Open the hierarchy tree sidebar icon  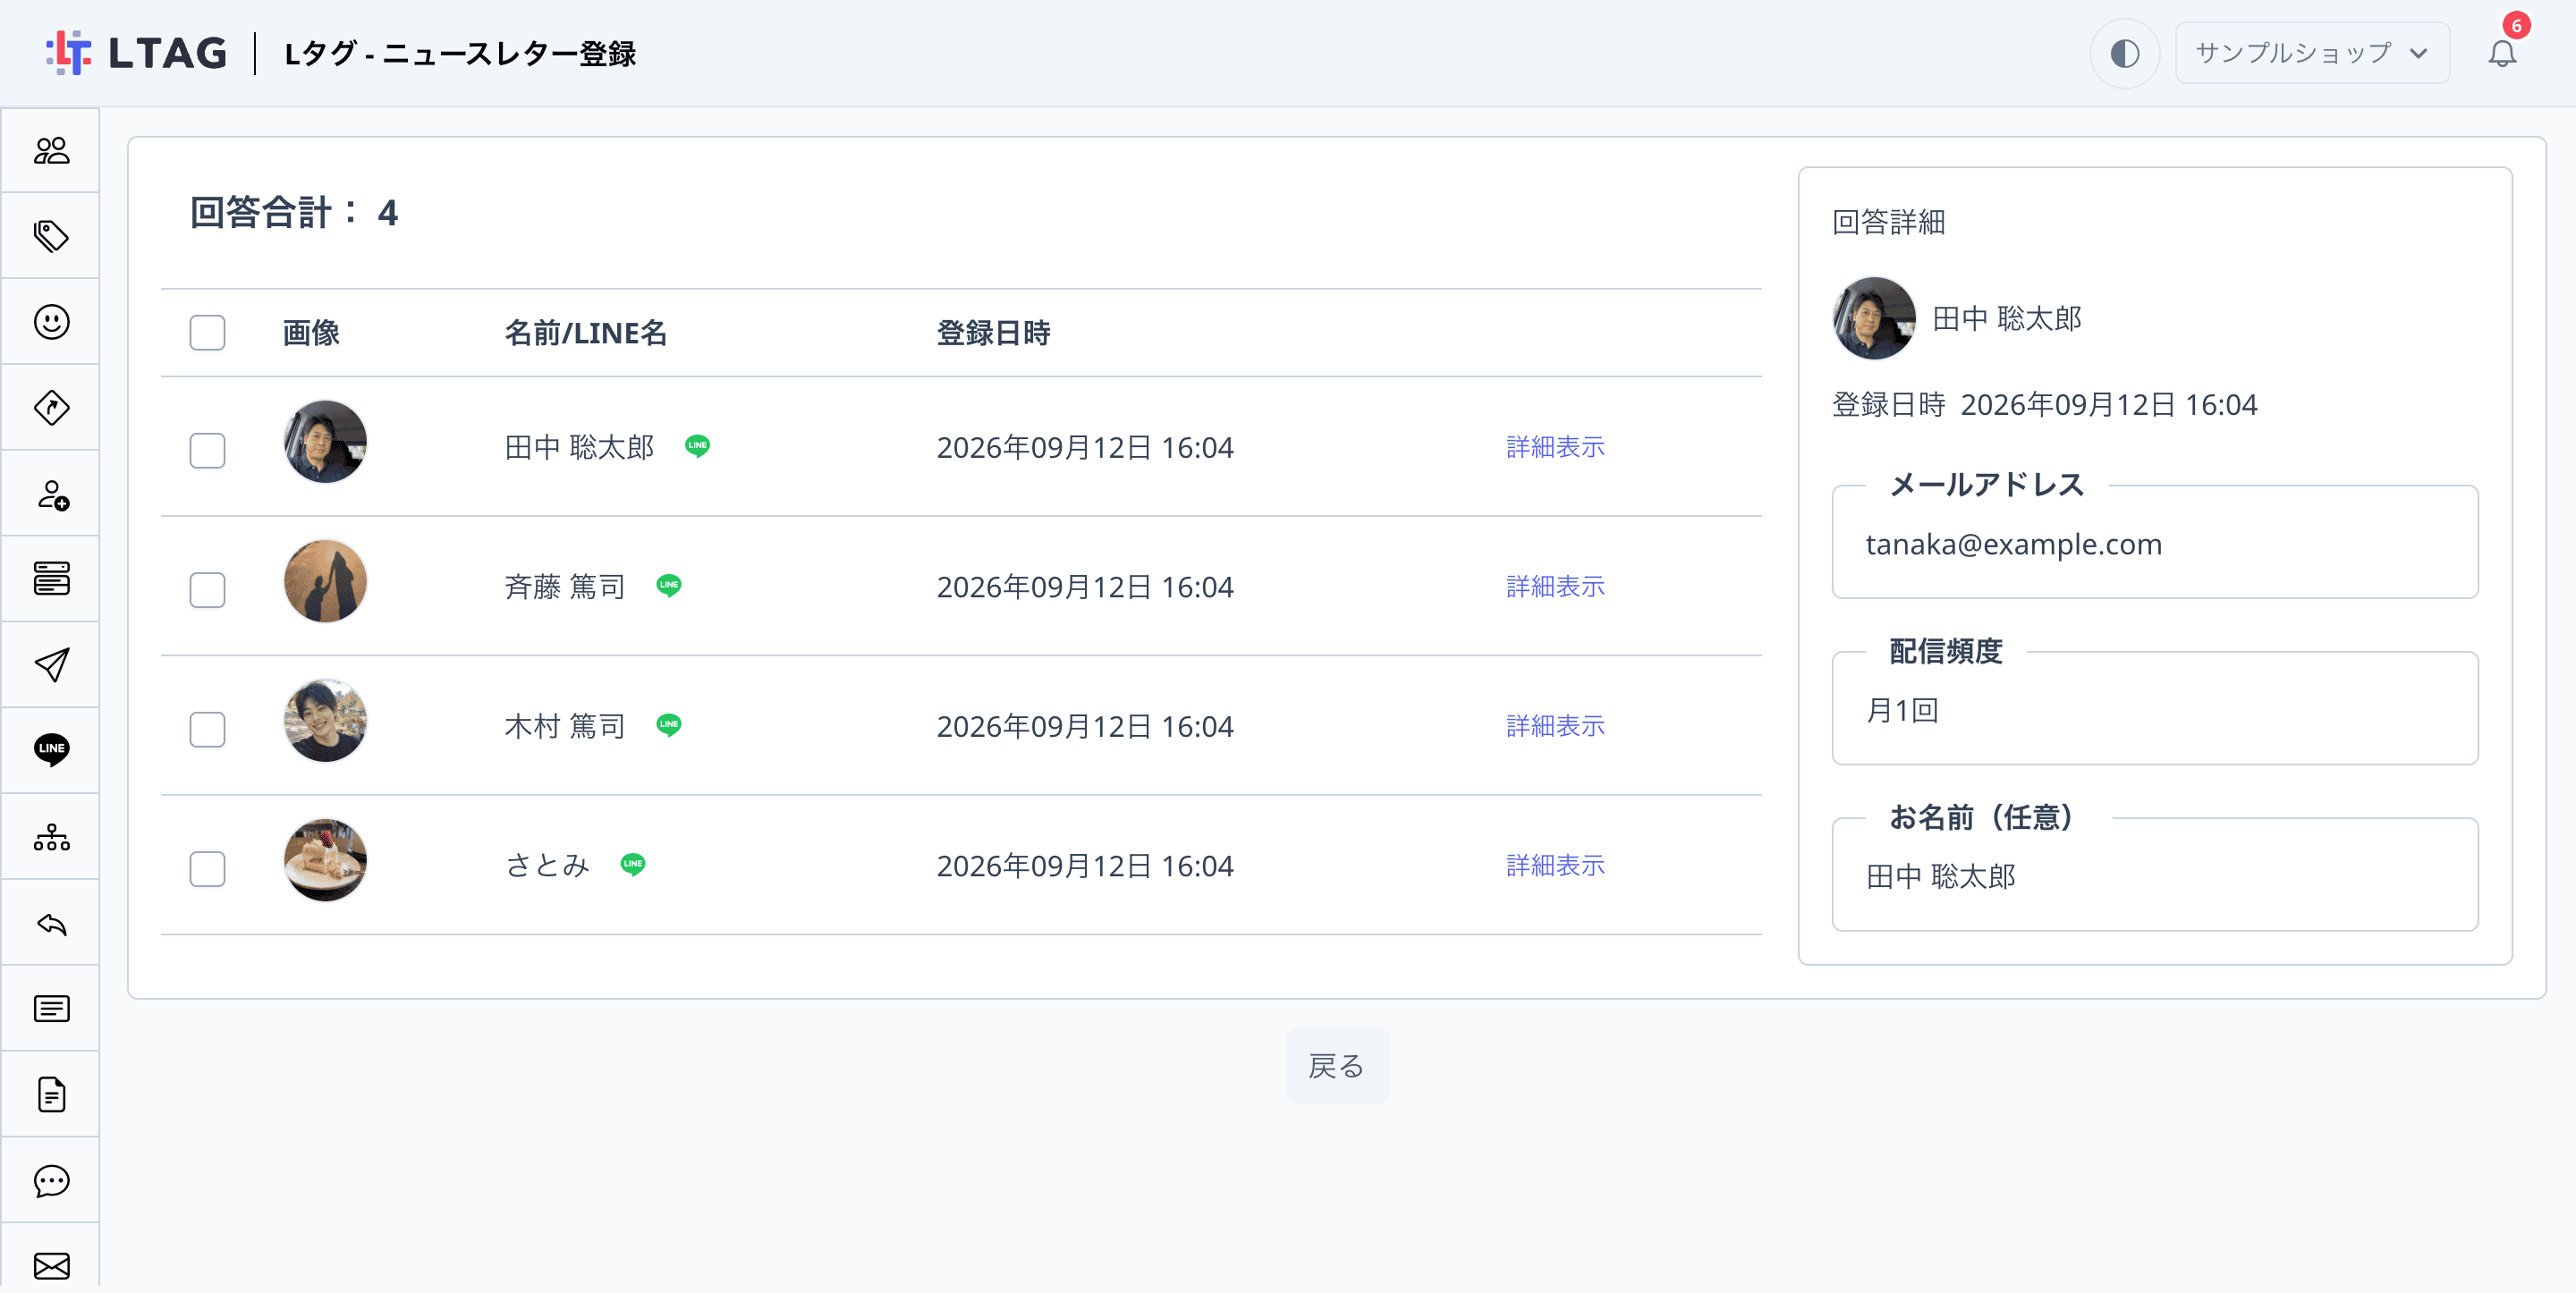51,837
